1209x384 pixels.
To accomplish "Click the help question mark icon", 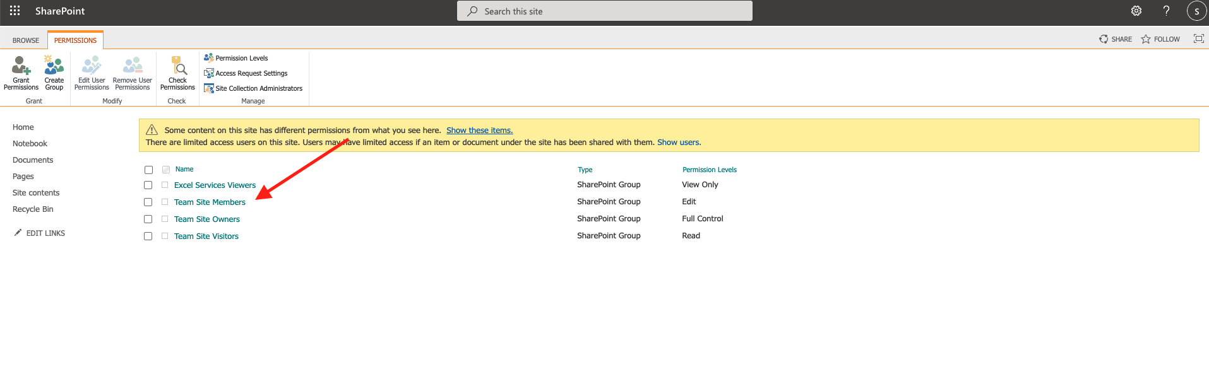I will (x=1166, y=11).
